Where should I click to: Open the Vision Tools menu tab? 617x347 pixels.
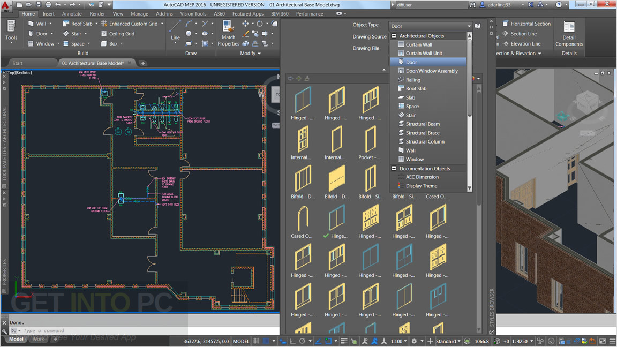(x=193, y=13)
